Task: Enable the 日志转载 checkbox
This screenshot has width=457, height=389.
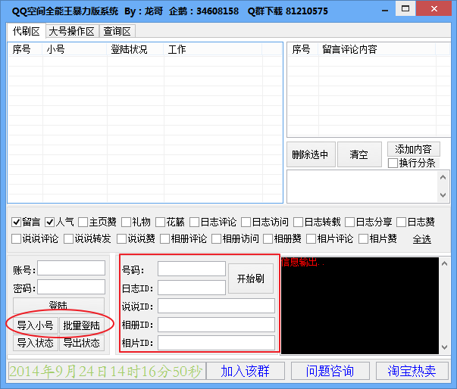Action: click(298, 223)
